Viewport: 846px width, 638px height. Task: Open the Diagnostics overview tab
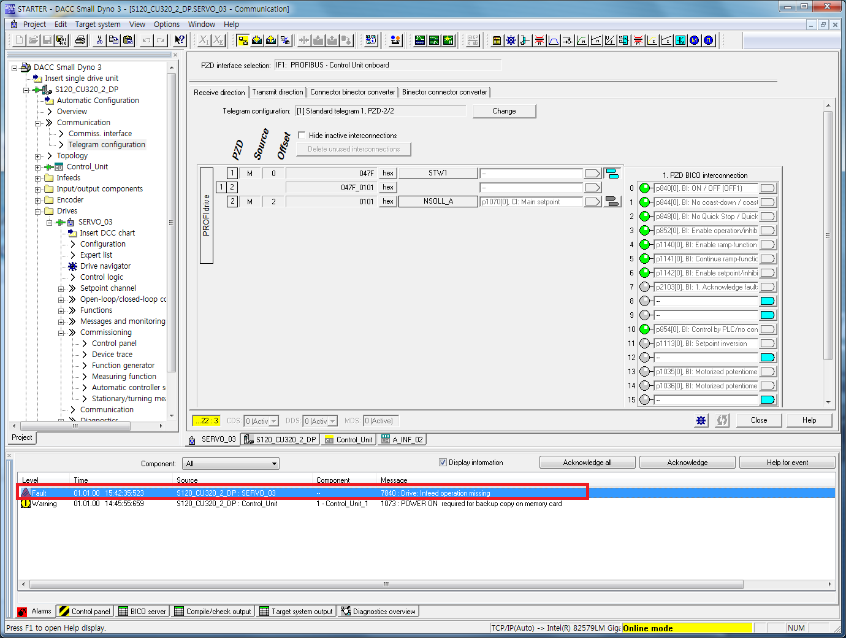tap(378, 611)
